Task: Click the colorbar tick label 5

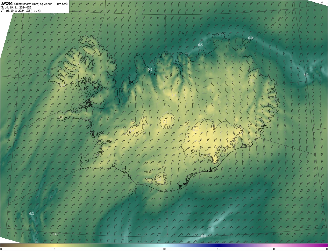Action: 109,249
